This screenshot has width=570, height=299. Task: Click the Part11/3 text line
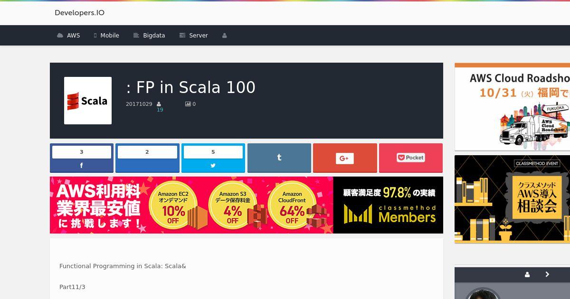72,287
